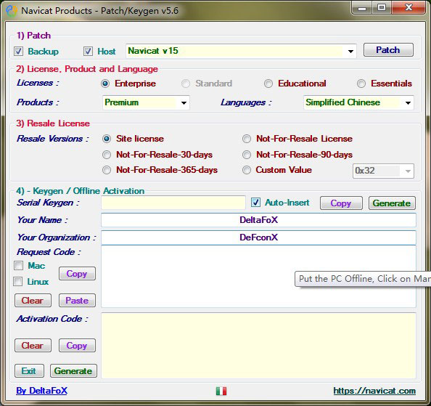This screenshot has width=431, height=406.
Task: Close the Patch/Keygen window
Action: [409, 8]
